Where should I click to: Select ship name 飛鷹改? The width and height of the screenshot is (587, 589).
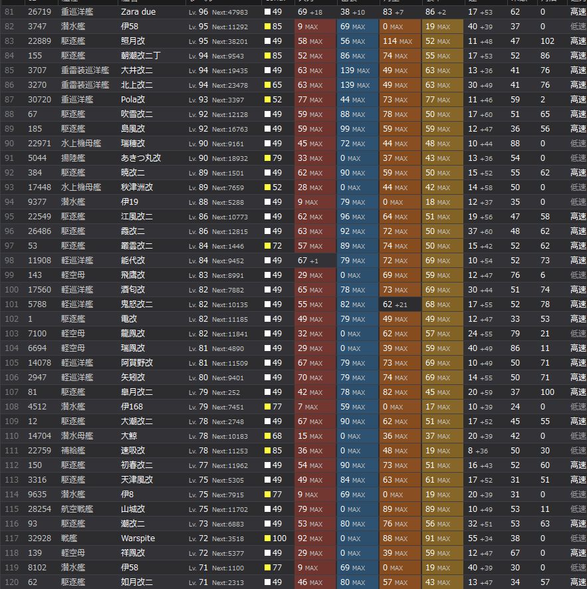133,275
